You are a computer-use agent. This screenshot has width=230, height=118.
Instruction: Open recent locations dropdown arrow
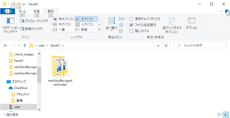(x=19, y=46)
